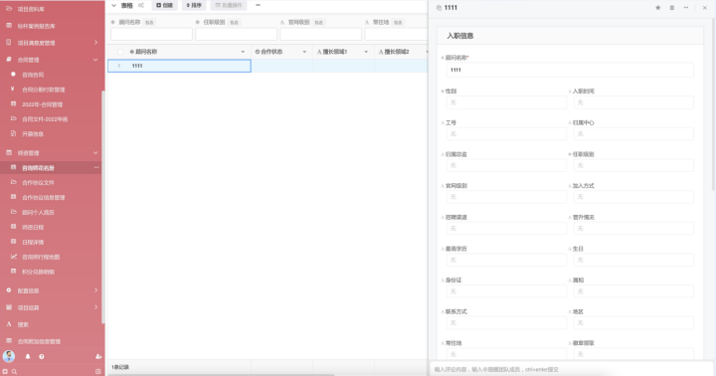Viewport: 716px width, 376px height.
Task: Expand the 项目结算 group
Action: click(95, 307)
